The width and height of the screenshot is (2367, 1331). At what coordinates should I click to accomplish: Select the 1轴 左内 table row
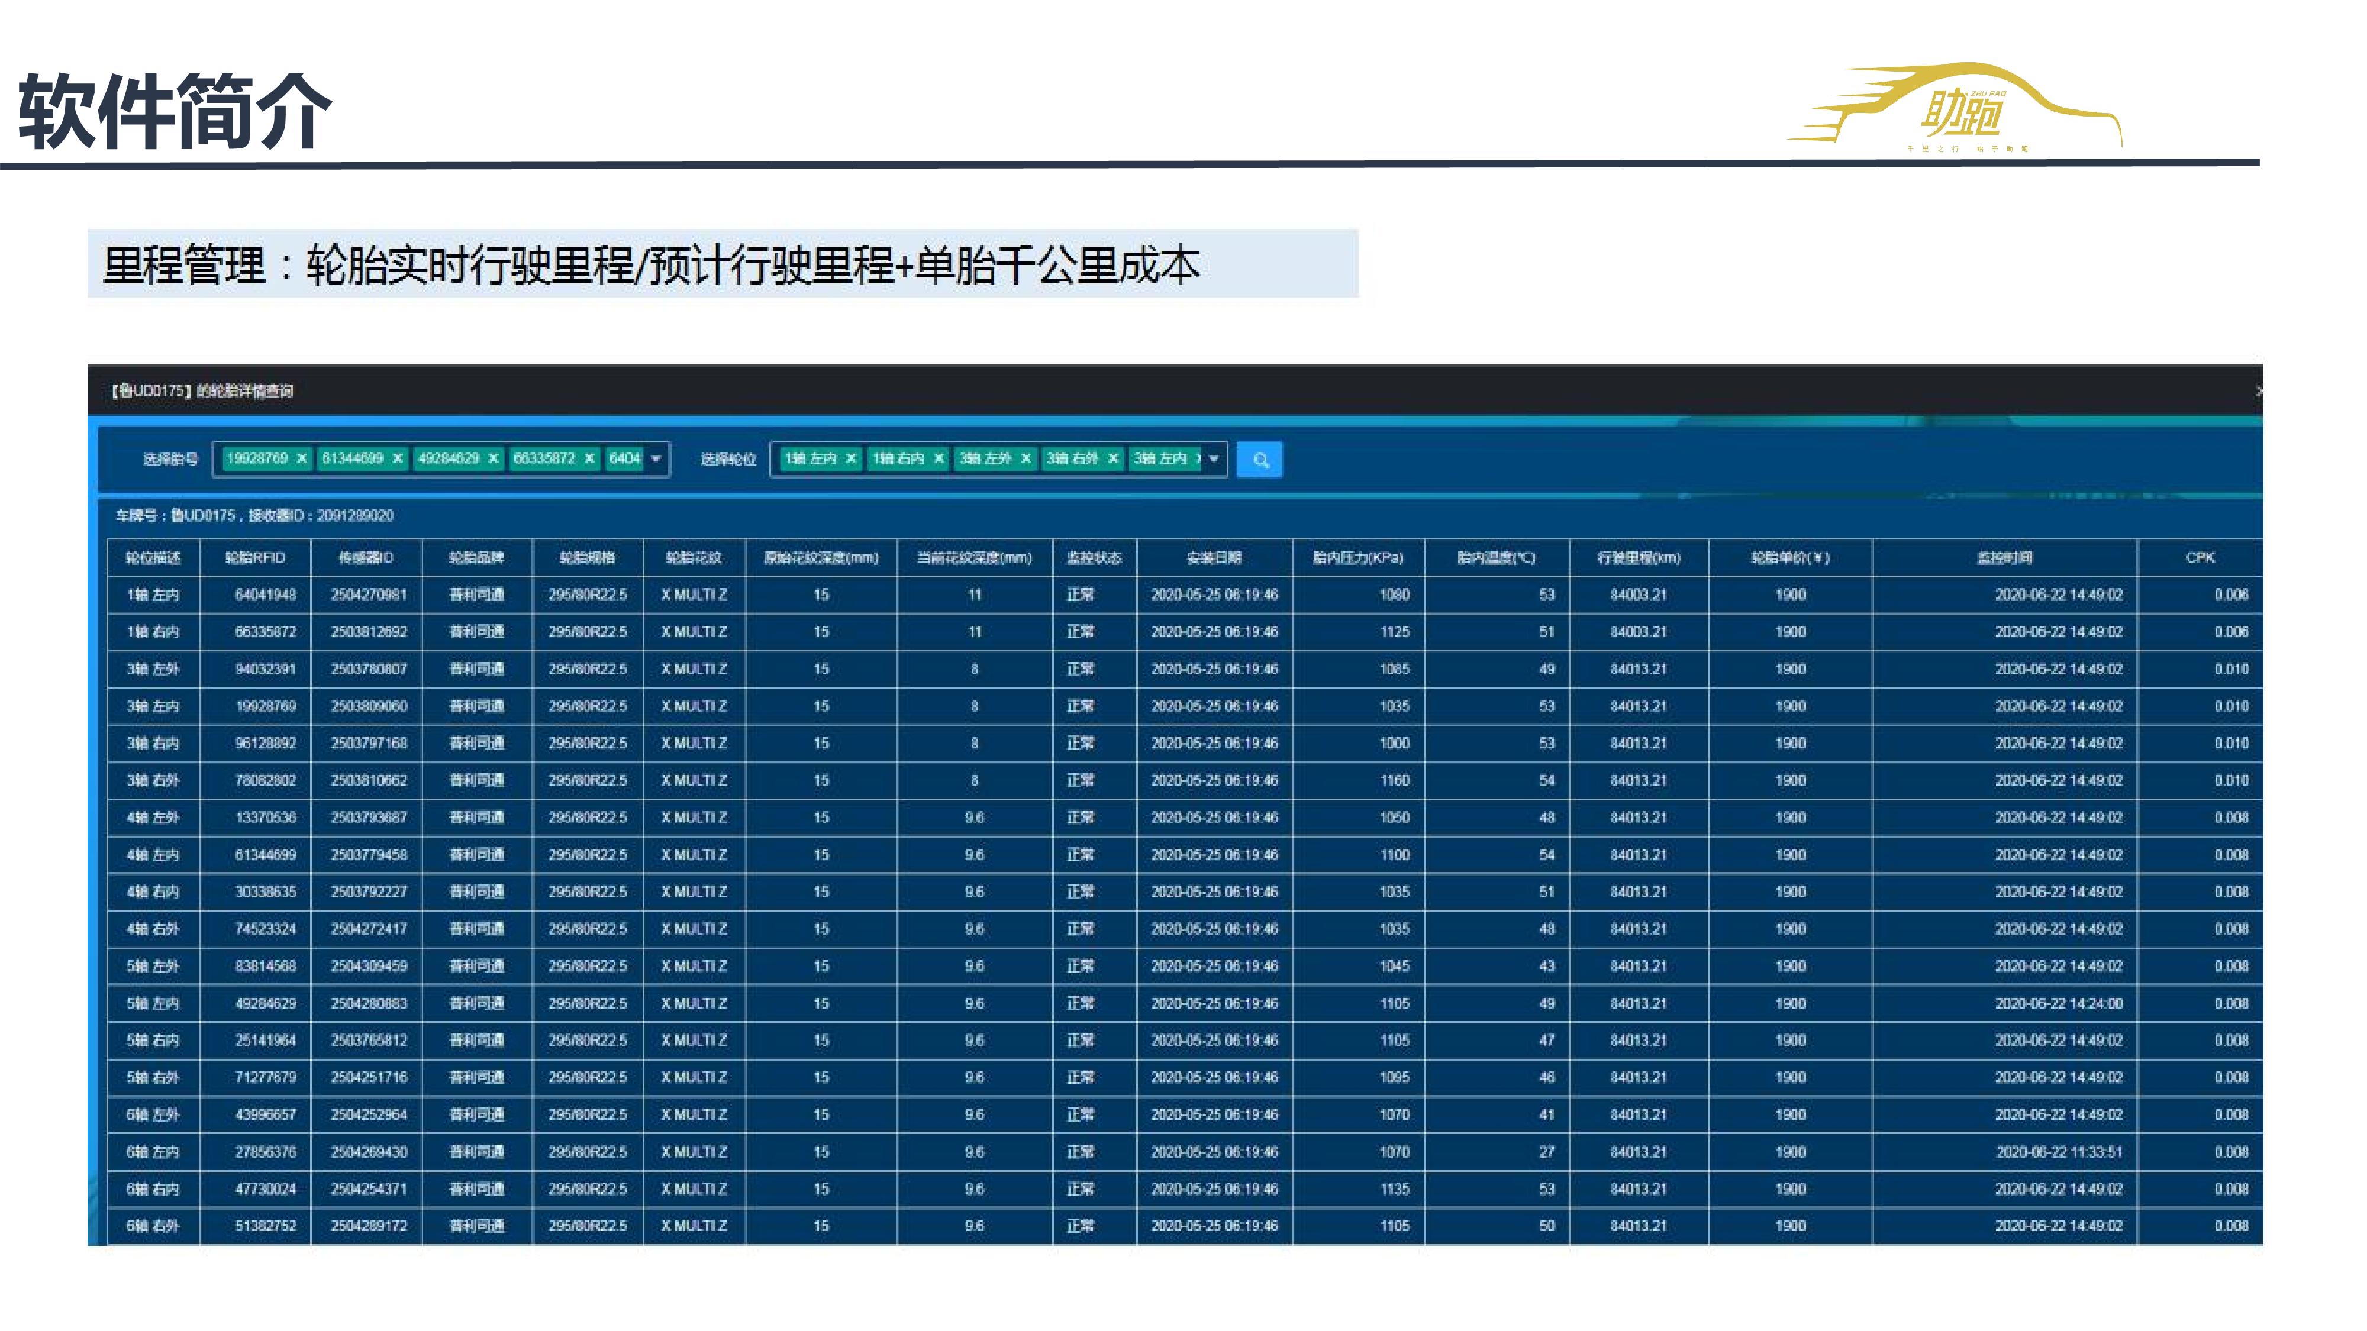[x=153, y=595]
